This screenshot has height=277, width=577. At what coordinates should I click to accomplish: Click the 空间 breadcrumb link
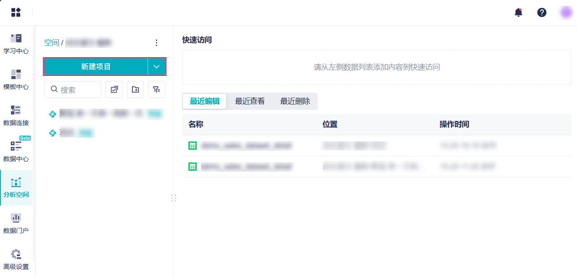(52, 43)
